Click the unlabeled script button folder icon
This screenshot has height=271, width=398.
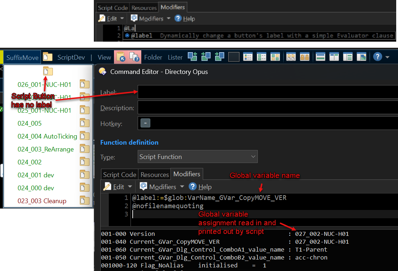[x=47, y=71]
